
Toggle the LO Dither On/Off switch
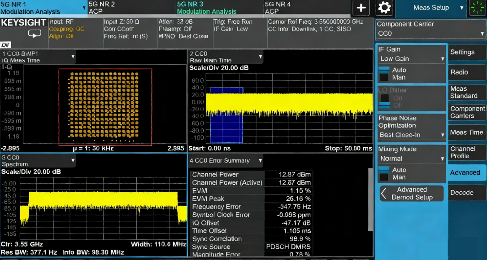click(x=384, y=101)
